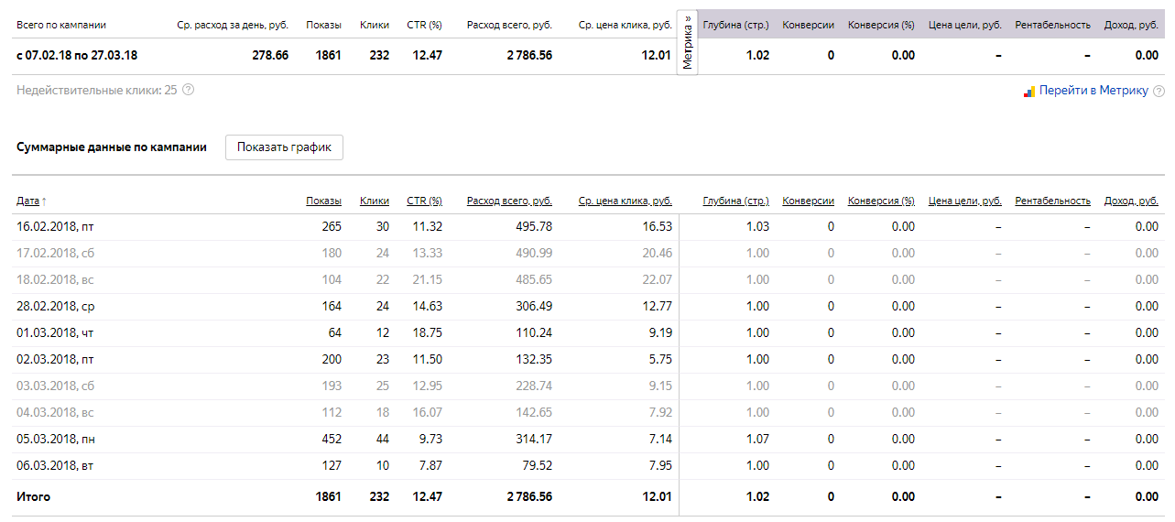
Task: Sort by Рентабельность table header
Action: point(1052,201)
